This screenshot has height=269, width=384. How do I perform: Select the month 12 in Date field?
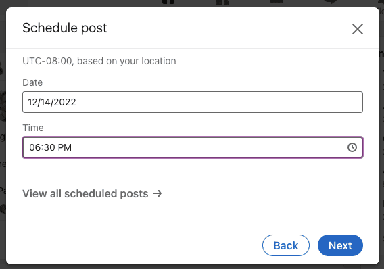click(32, 102)
